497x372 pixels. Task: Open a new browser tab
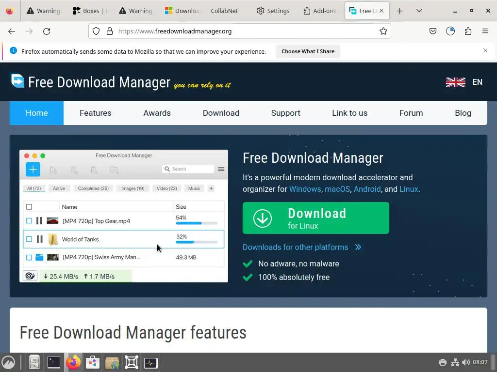coord(400,11)
